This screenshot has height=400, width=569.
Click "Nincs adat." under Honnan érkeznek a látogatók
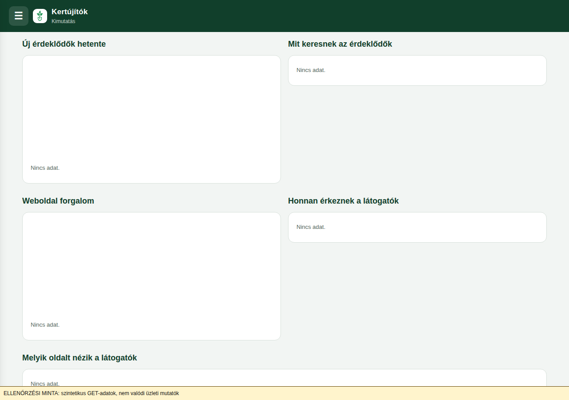(x=311, y=227)
